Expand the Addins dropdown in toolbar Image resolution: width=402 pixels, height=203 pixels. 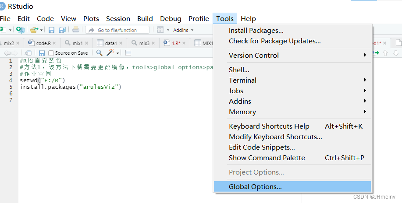click(183, 30)
